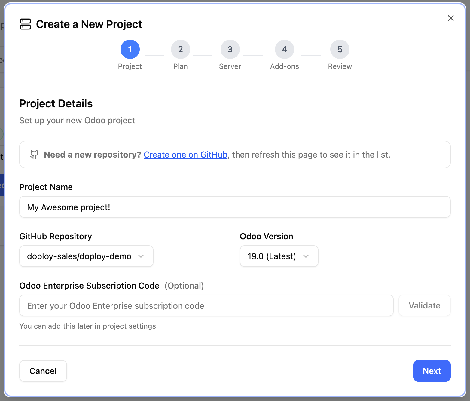Open the GitHub Repository dropdown

point(86,256)
